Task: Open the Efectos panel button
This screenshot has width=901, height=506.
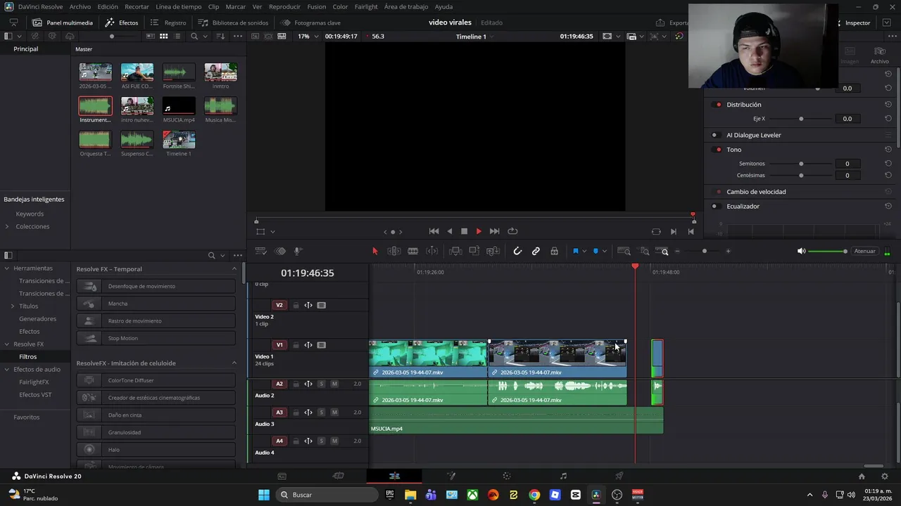Action: tap(122, 22)
